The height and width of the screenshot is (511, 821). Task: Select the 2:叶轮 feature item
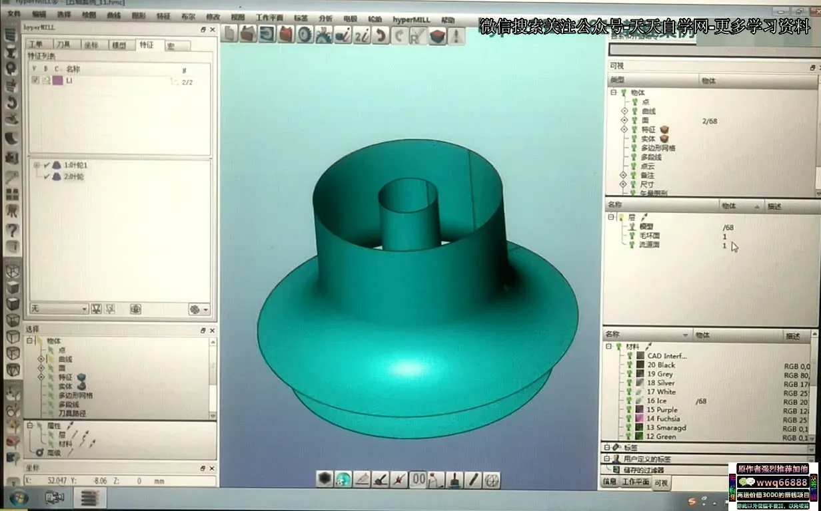pos(73,176)
